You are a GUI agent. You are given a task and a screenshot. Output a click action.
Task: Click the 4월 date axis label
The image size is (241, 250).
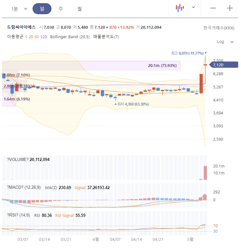click(x=96, y=239)
